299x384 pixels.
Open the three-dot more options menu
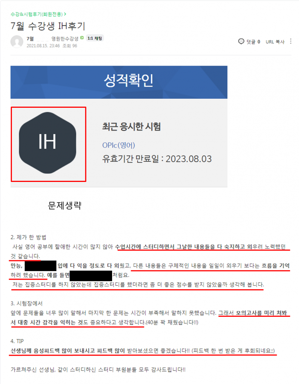click(291, 41)
